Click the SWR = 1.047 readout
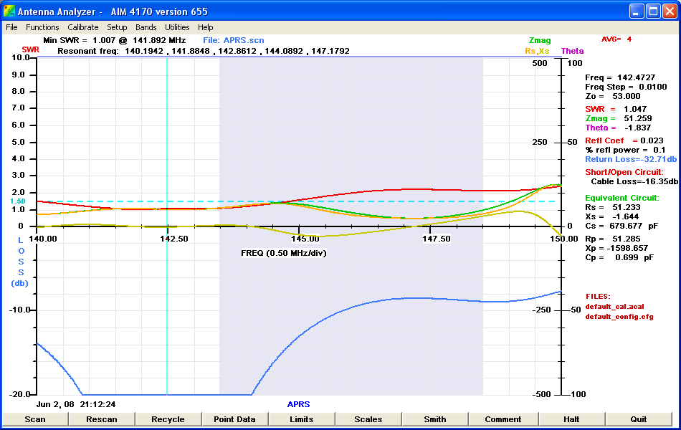Image resolution: width=681 pixels, height=430 pixels. tap(616, 109)
